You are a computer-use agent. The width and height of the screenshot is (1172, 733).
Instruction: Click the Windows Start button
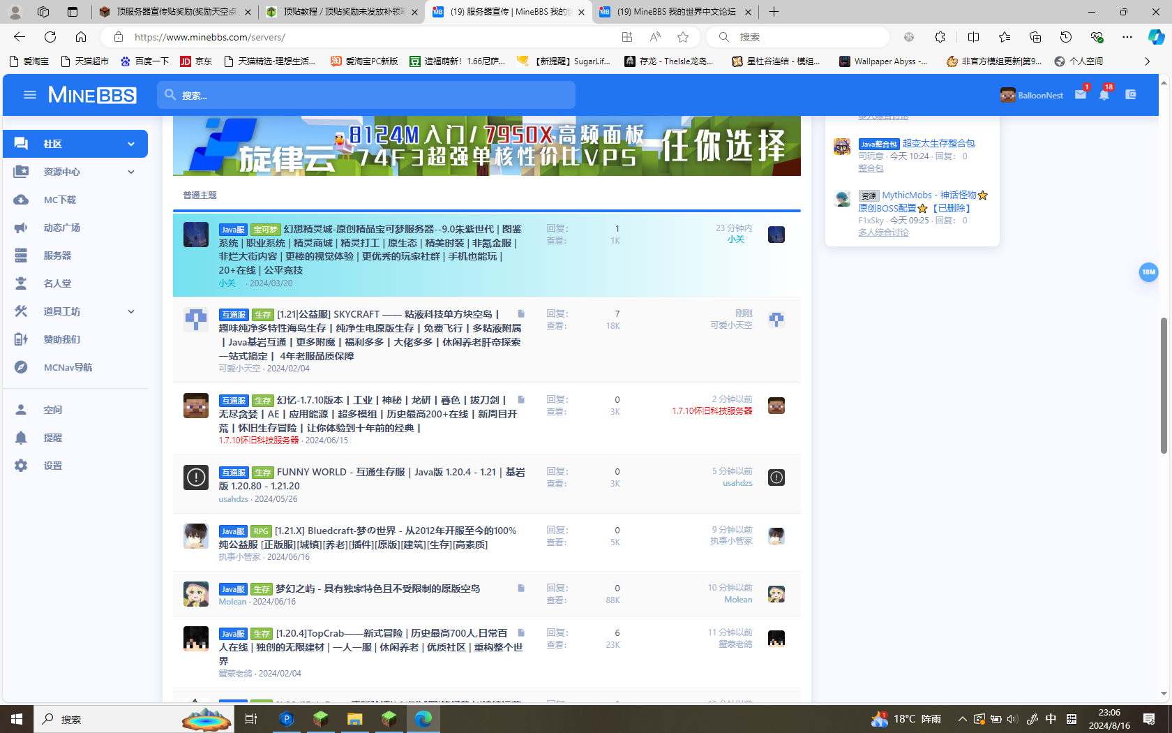tap(17, 719)
